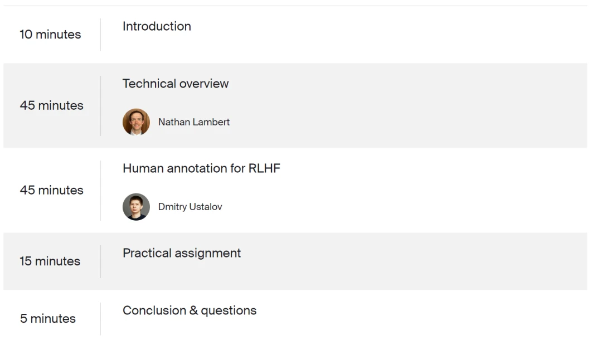Select the Practical assignment title
Viewport: 602px width, 340px height.
(182, 253)
